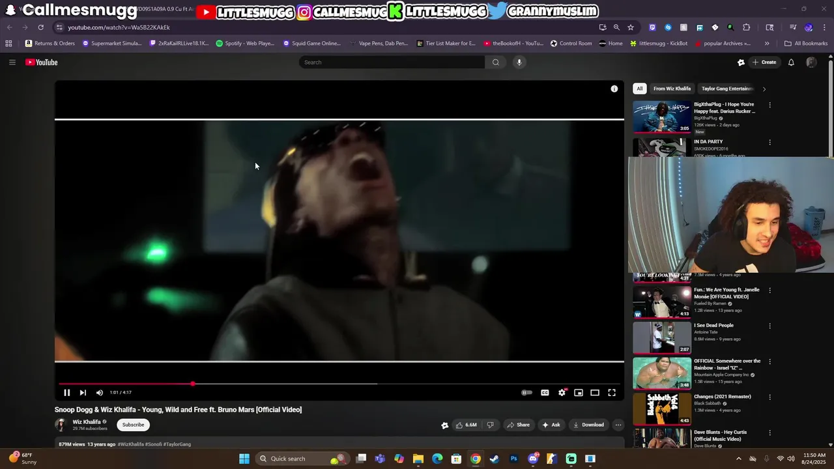Open Black Sabbath Changes thumbnail

(662, 409)
